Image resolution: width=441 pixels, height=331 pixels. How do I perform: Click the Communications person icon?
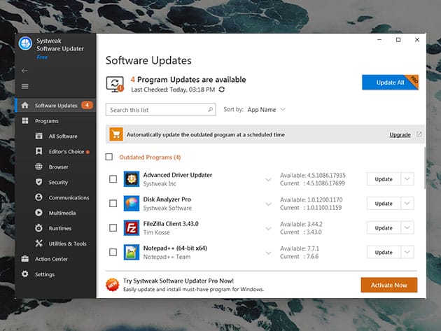pos(38,197)
